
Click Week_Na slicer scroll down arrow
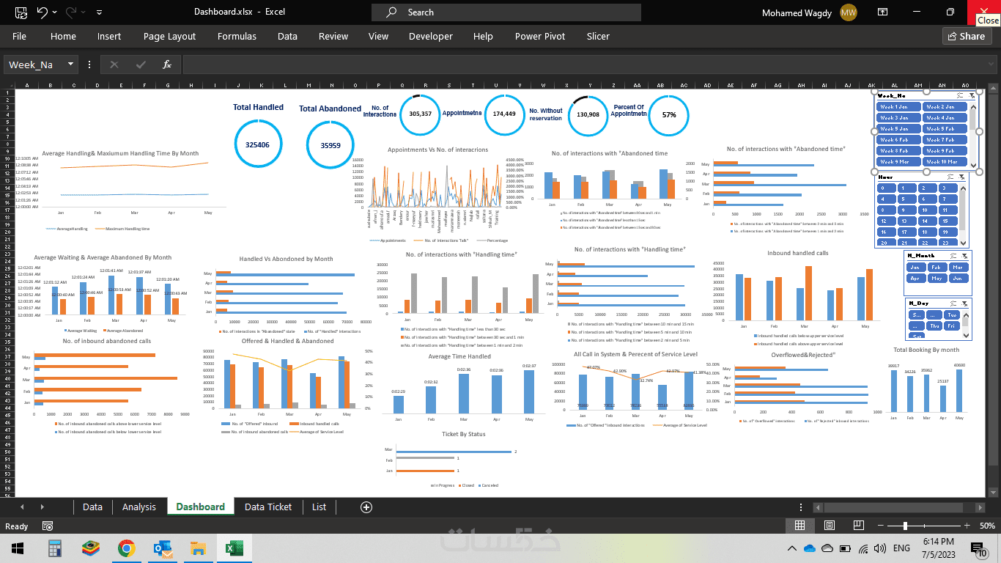pos(973,166)
